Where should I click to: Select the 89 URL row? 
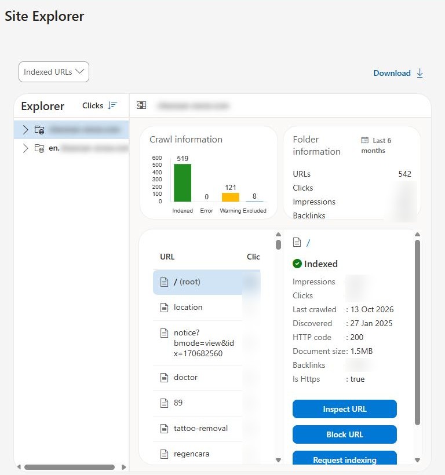207,403
